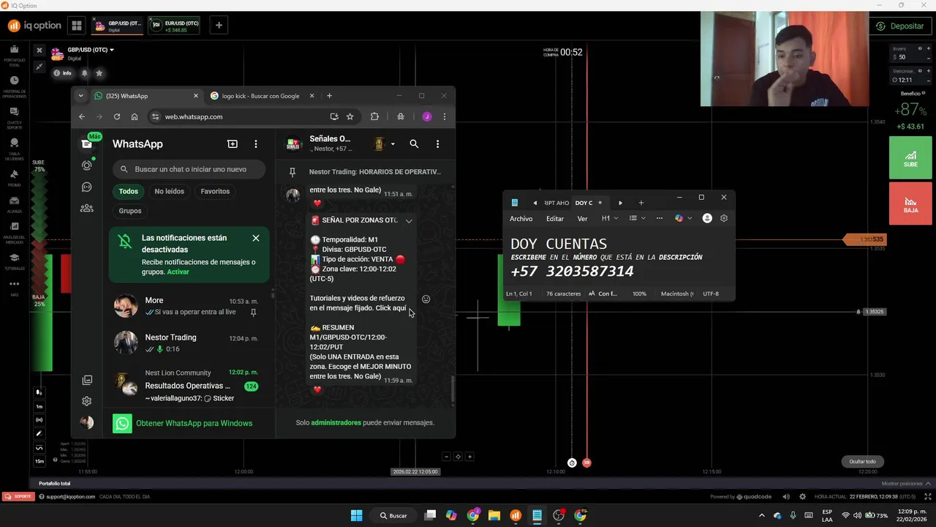Open the Nestor Trading chat
Image resolution: width=936 pixels, height=527 pixels.
(189, 343)
